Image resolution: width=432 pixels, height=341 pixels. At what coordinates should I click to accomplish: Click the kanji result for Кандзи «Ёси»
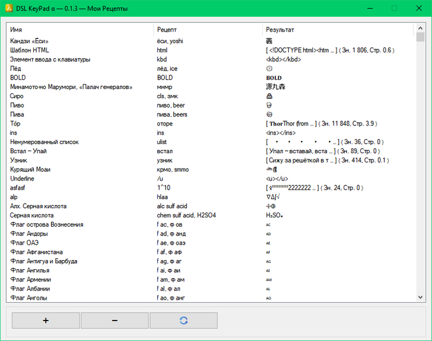[x=269, y=41]
